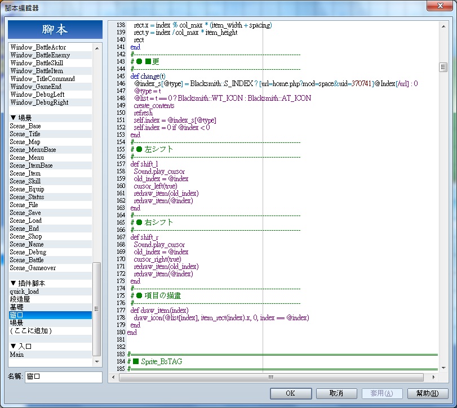Select Scene_Save script
This screenshot has height=408, width=457.
(50, 212)
